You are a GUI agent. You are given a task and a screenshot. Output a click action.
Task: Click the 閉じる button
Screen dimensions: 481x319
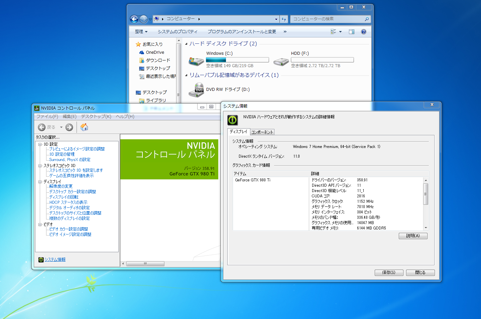[x=420, y=273]
